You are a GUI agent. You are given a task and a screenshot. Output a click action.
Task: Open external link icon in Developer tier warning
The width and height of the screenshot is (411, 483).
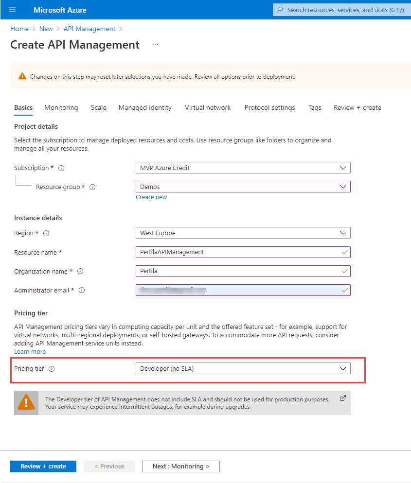point(342,398)
